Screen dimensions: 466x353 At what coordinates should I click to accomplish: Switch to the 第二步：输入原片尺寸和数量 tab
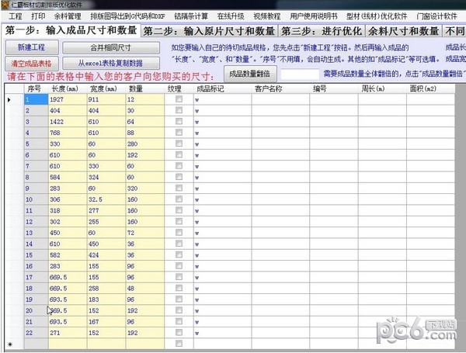(x=209, y=31)
